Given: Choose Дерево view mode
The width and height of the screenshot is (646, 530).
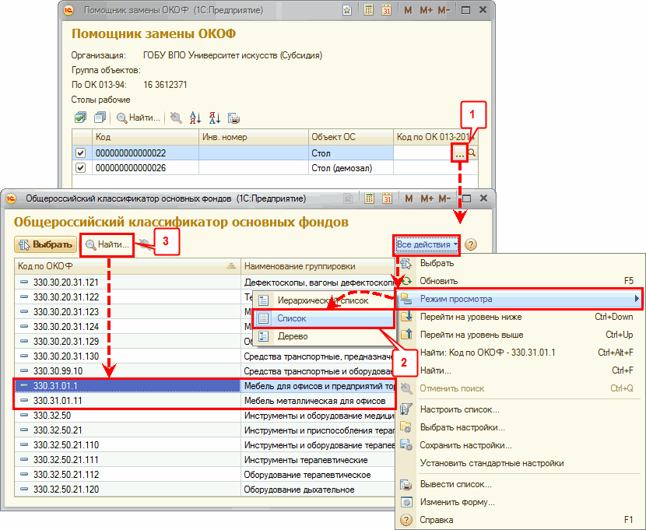Looking at the screenshot, I should (x=292, y=336).
